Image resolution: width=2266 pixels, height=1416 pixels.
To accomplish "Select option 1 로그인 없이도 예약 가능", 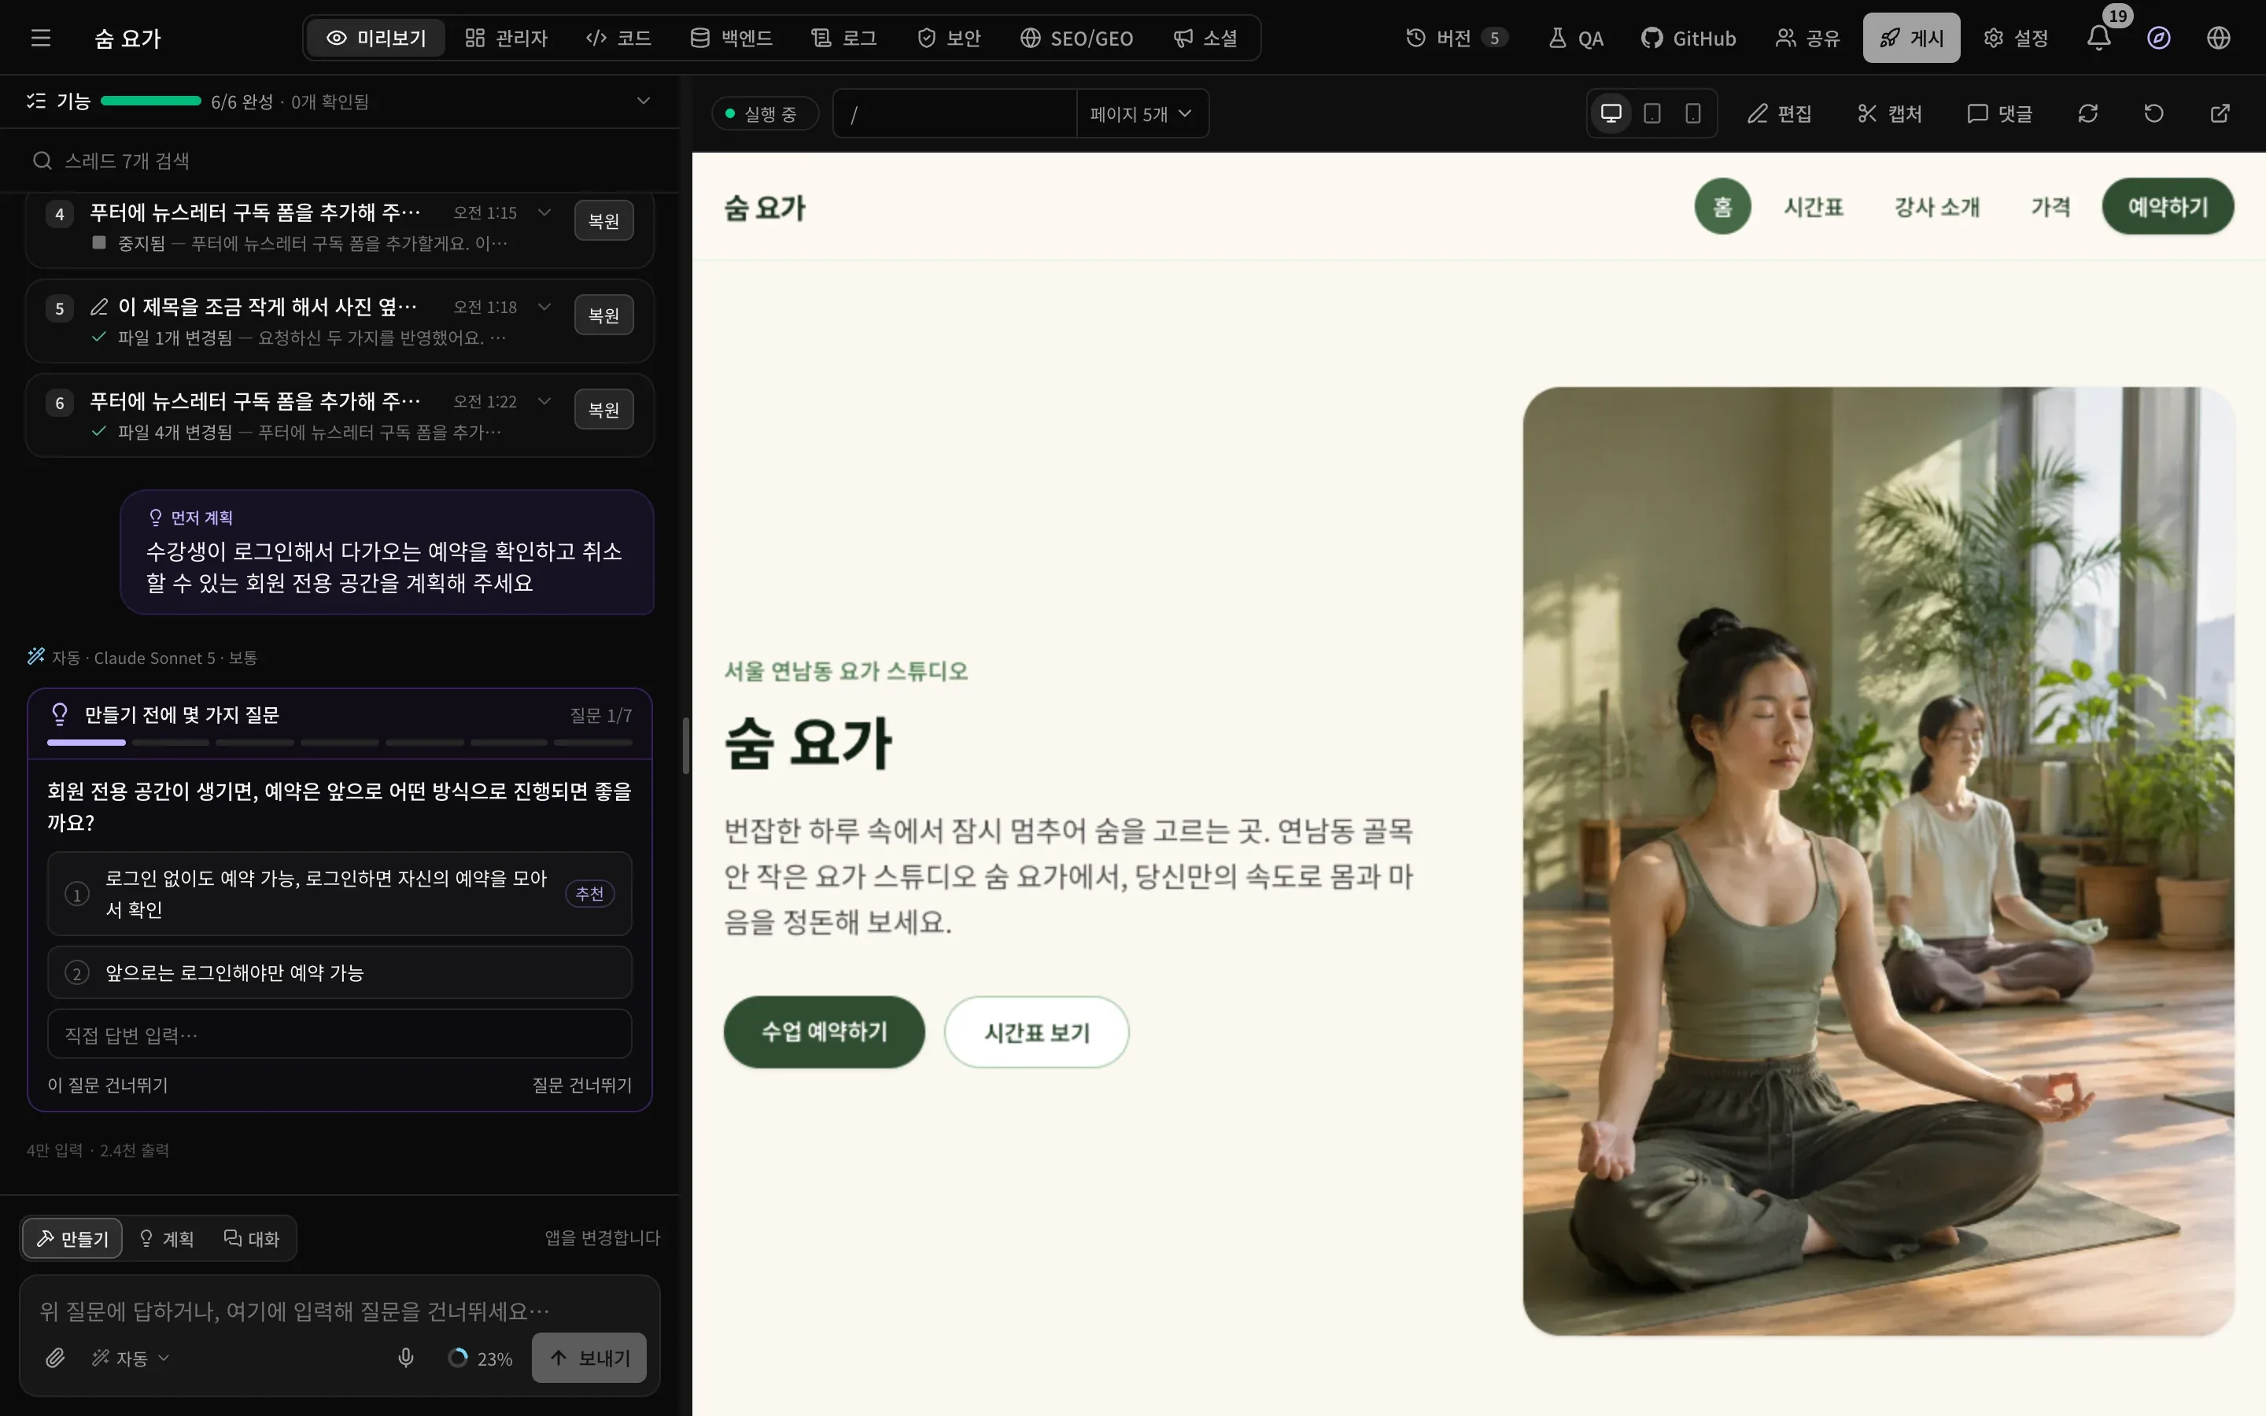I will click(x=340, y=894).
